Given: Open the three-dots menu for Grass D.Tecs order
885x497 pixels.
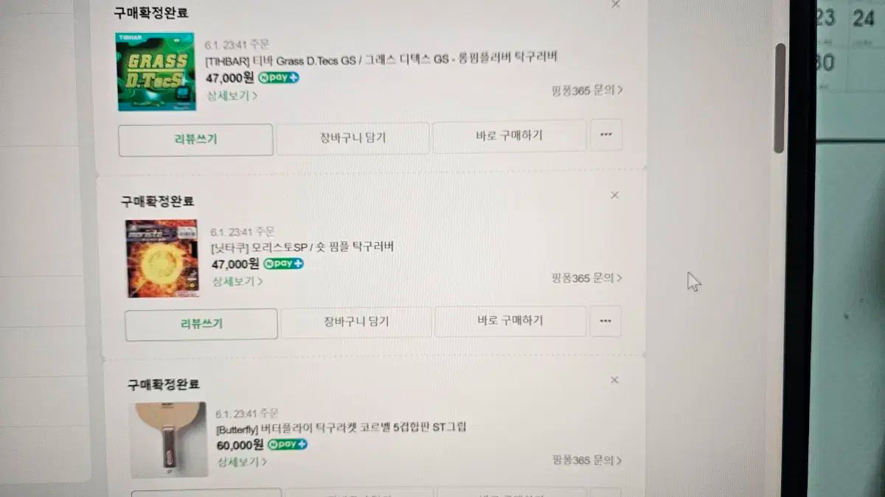Looking at the screenshot, I should point(605,135).
